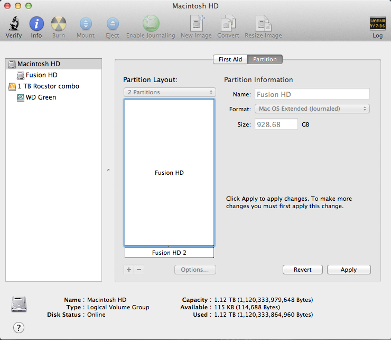Image resolution: width=391 pixels, height=340 pixels.
Task: Click the Apply button
Action: tap(349, 270)
